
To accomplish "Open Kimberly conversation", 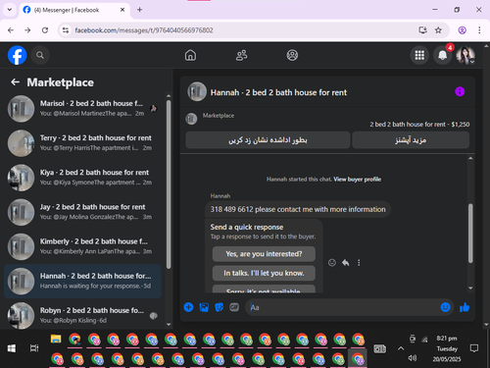I will 82,246.
